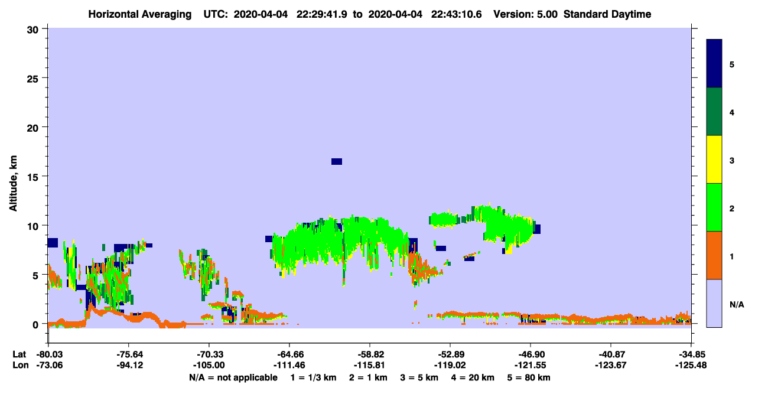Click latitude value -70.33
This screenshot has height=394, width=768.
tap(209, 354)
